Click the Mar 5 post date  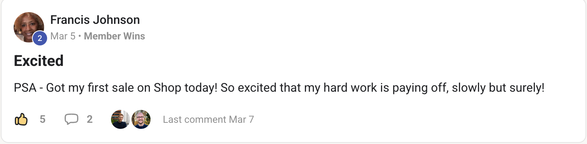coord(63,36)
